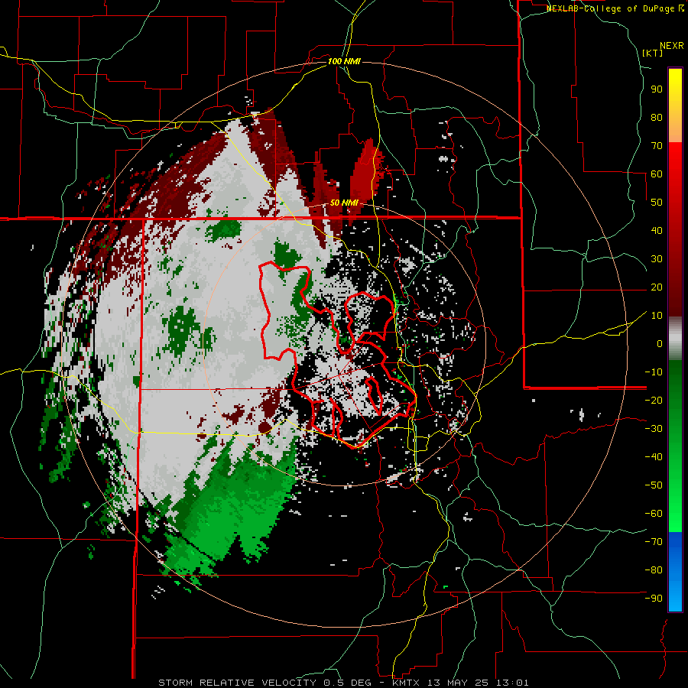688x688 pixels.
Task: Click the -80 value on velocity scale
Action: [654, 570]
